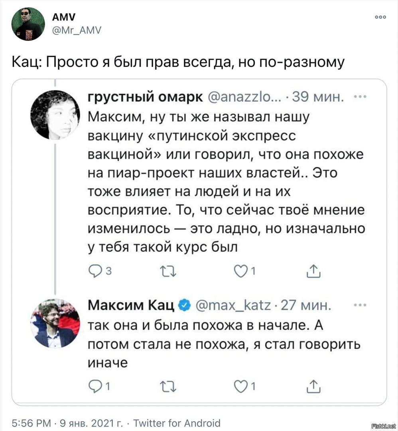Screen dimensions: 398x431
Task: Like Максим Кац's reply
Action: pyautogui.click(x=240, y=387)
